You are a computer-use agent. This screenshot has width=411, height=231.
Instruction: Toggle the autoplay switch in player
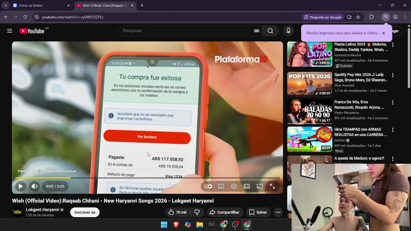click(208, 186)
